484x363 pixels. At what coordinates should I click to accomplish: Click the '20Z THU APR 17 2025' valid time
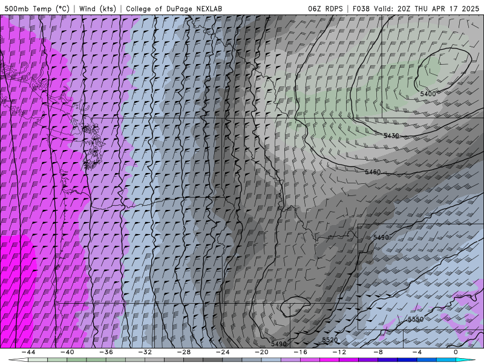[438, 8]
